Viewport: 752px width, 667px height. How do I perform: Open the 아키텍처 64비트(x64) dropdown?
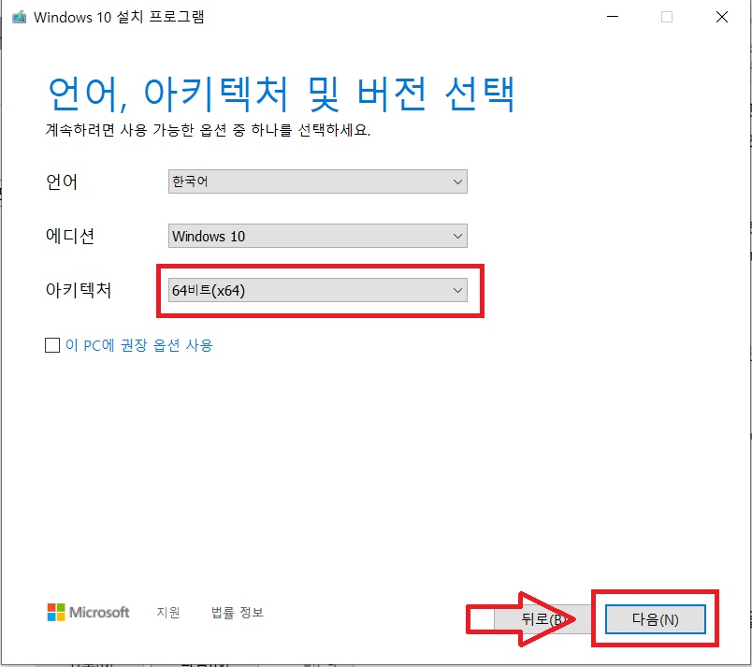[317, 290]
